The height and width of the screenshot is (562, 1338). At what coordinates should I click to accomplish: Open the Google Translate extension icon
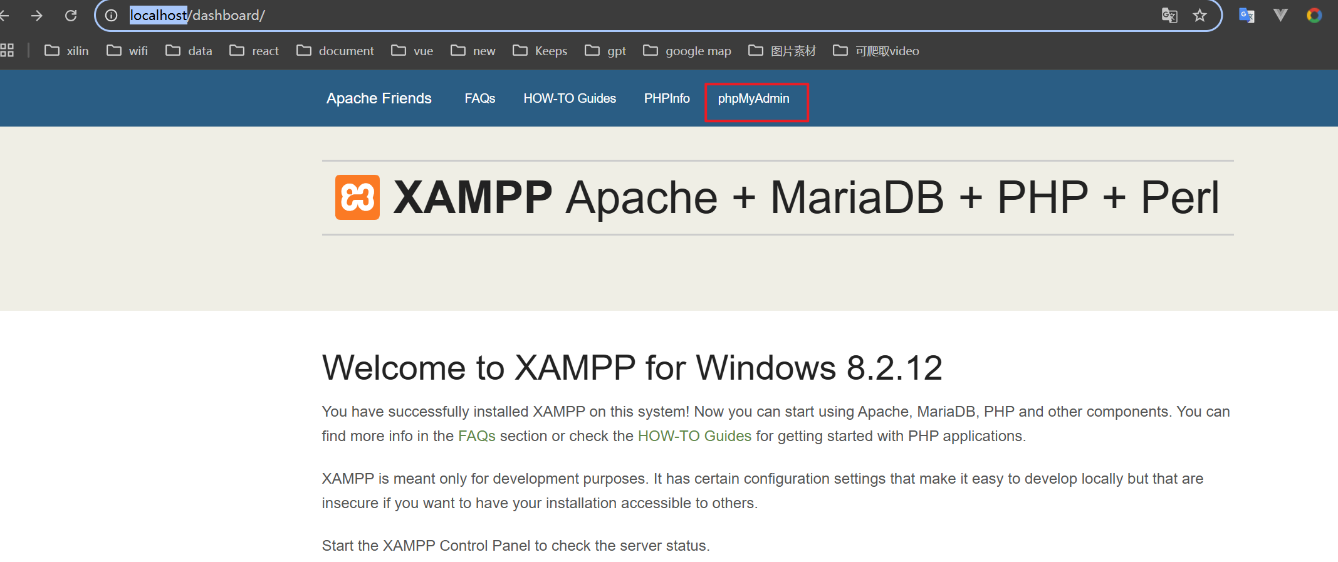tap(1247, 15)
